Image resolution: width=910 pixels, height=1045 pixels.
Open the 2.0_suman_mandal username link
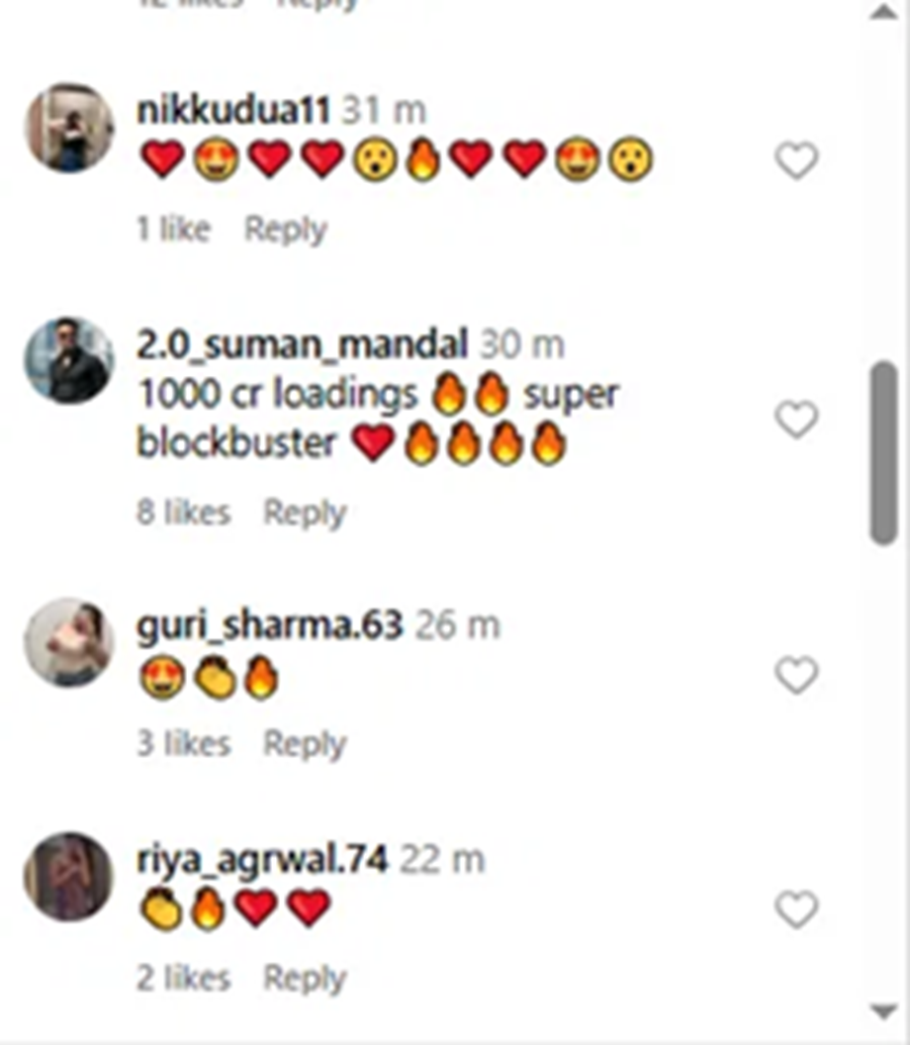coord(302,344)
